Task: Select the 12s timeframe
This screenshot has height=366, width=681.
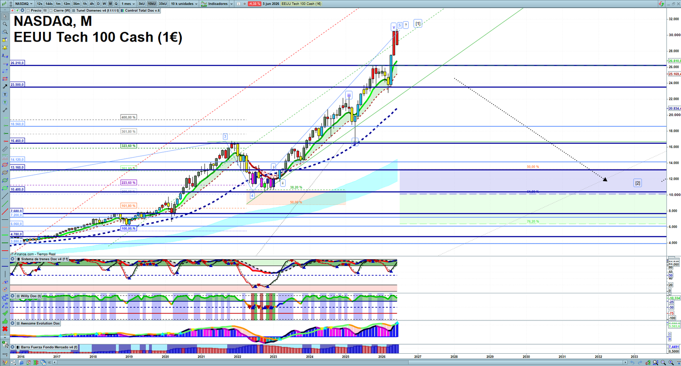Action: (40, 3)
